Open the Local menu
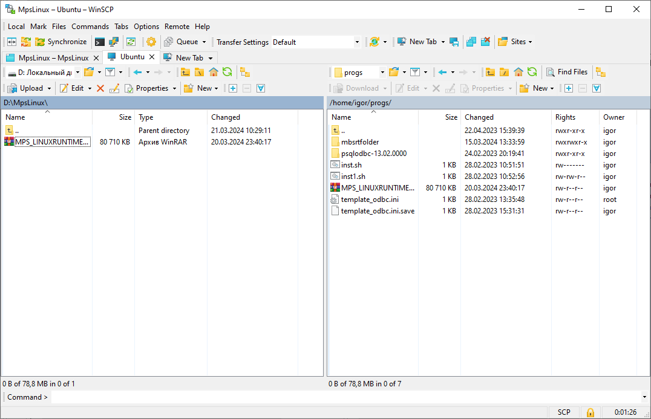The height and width of the screenshot is (419, 651). 16,27
